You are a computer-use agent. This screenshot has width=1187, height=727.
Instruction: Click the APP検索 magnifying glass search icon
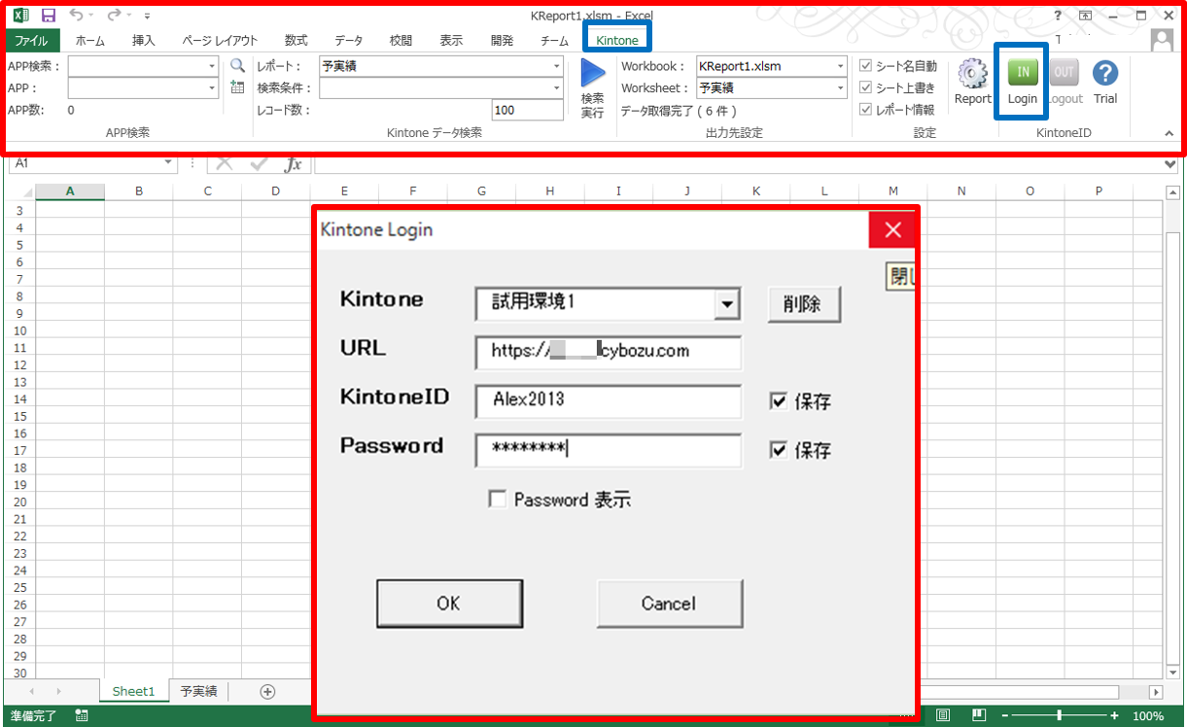pyautogui.click(x=236, y=66)
